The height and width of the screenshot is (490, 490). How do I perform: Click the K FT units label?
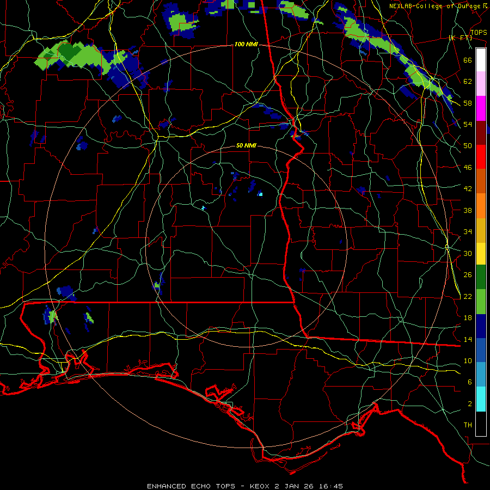click(x=460, y=38)
